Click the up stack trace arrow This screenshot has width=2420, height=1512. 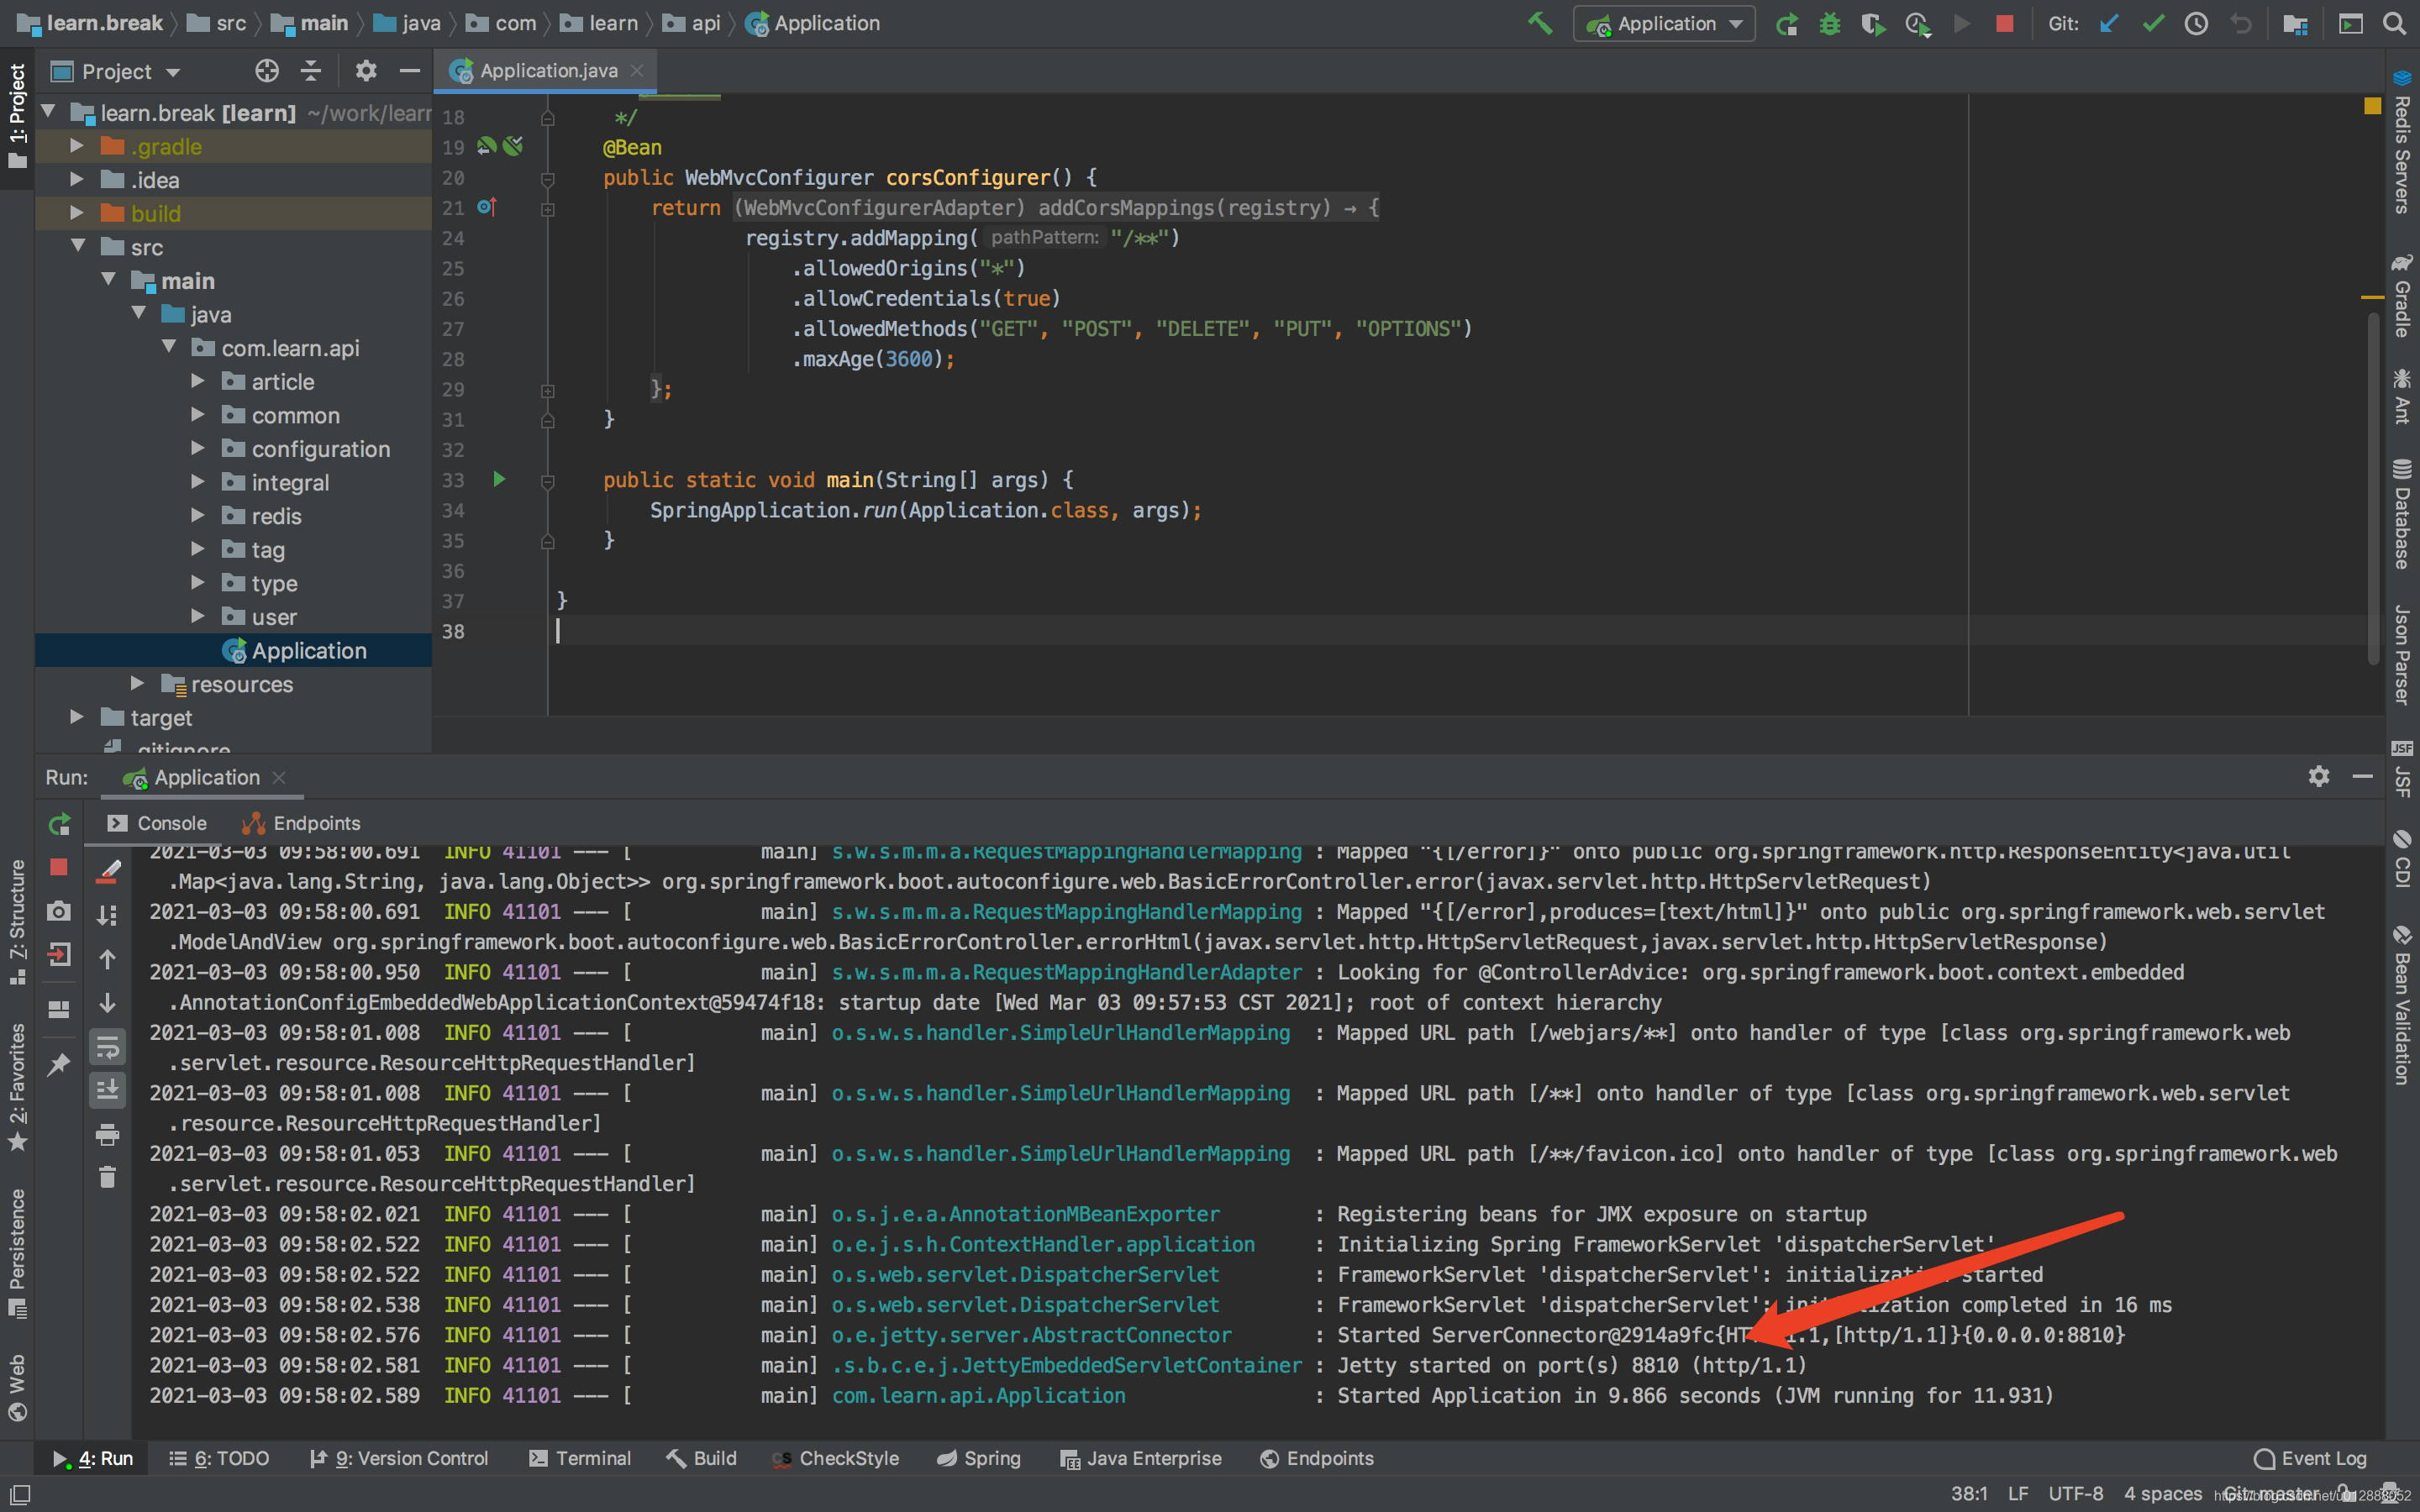[x=107, y=959]
